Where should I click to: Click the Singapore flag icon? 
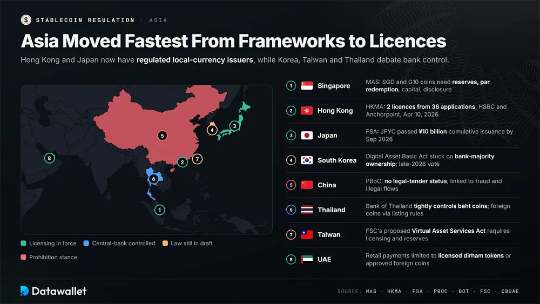(x=307, y=85)
